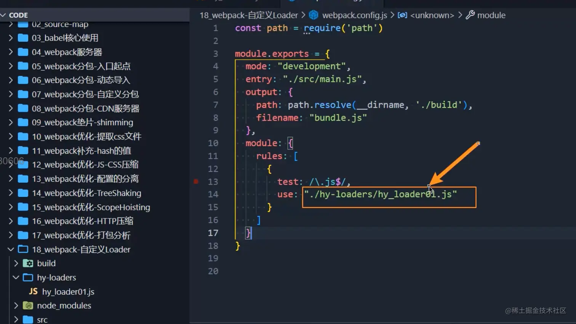Viewport: 576px width, 324px height.
Task: Expand the node_modules folder chevron
Action: (16, 305)
